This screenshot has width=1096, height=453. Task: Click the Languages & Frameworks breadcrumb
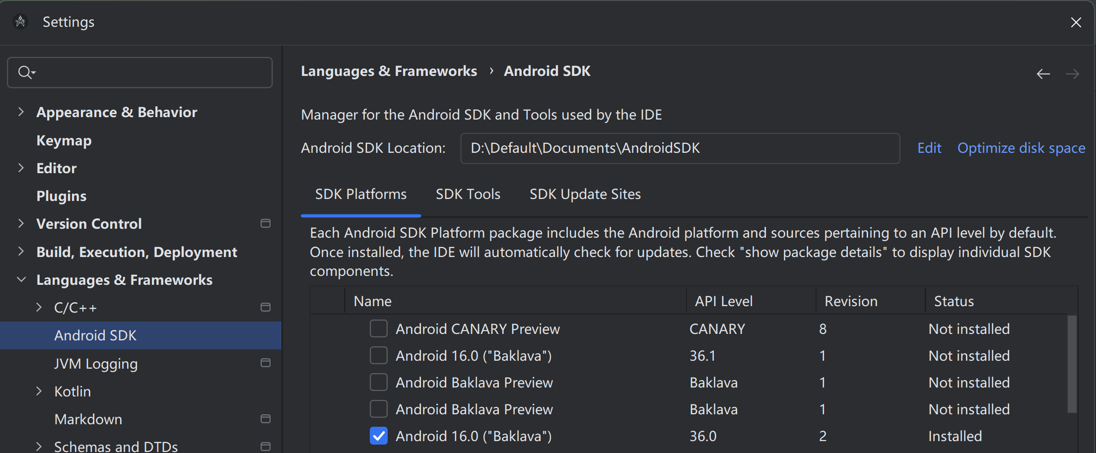point(389,71)
